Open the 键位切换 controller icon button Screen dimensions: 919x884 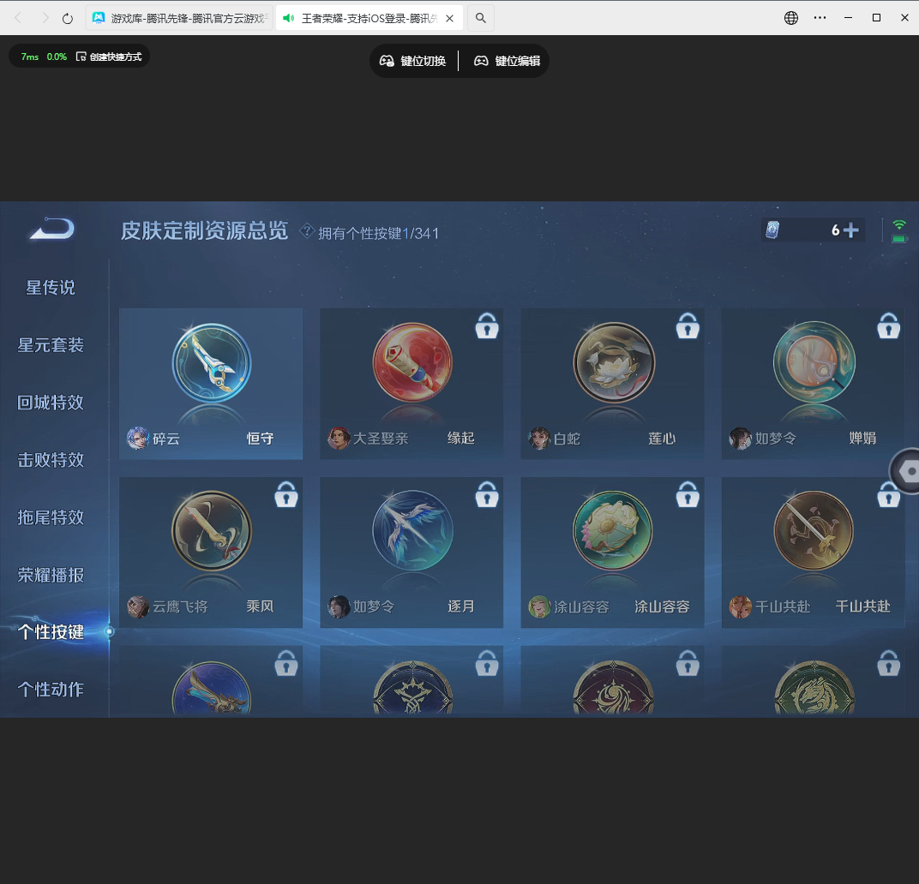(387, 61)
